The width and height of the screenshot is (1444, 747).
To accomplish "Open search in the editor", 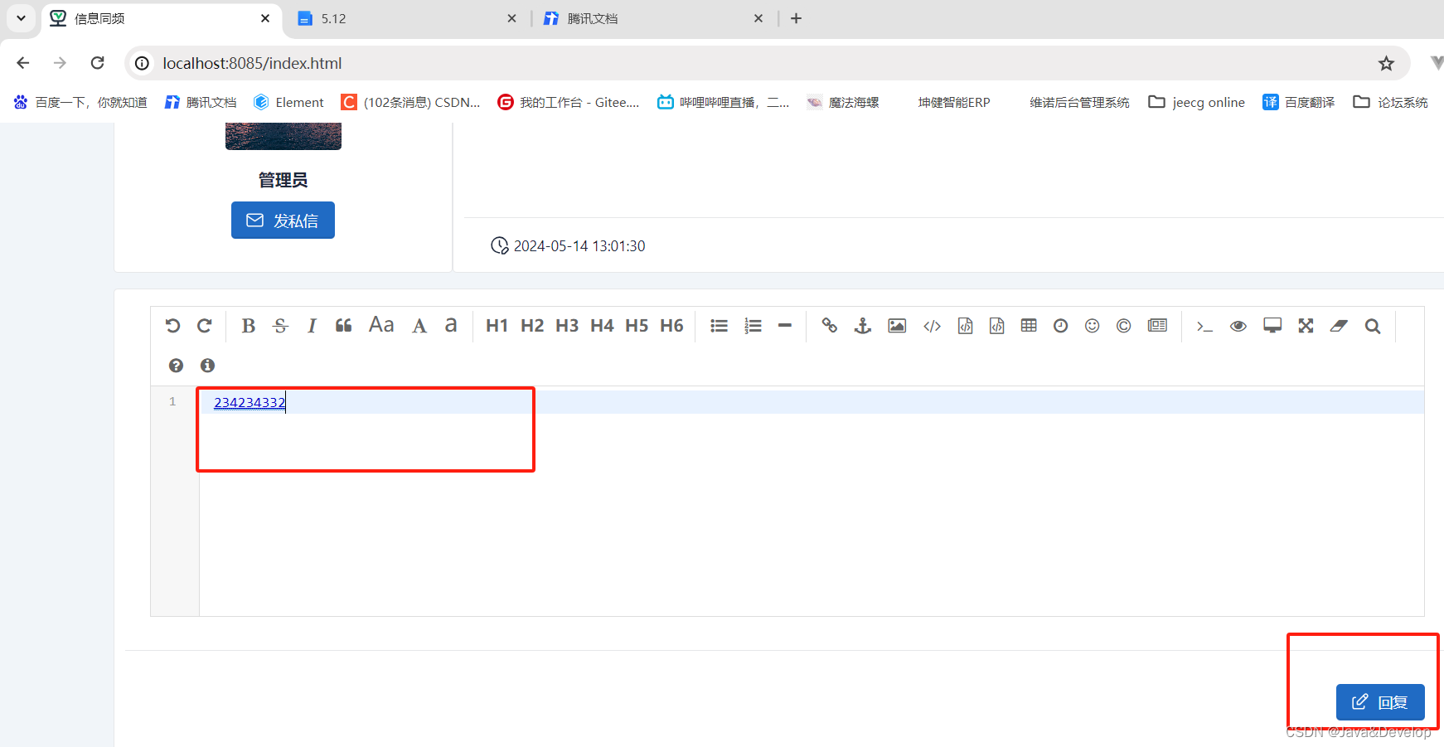I will (x=1373, y=326).
